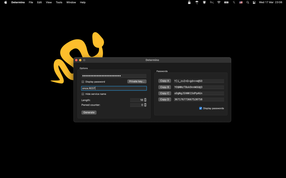Open the Control Center icon
The height and width of the screenshot is (178, 286).
click(254, 2)
